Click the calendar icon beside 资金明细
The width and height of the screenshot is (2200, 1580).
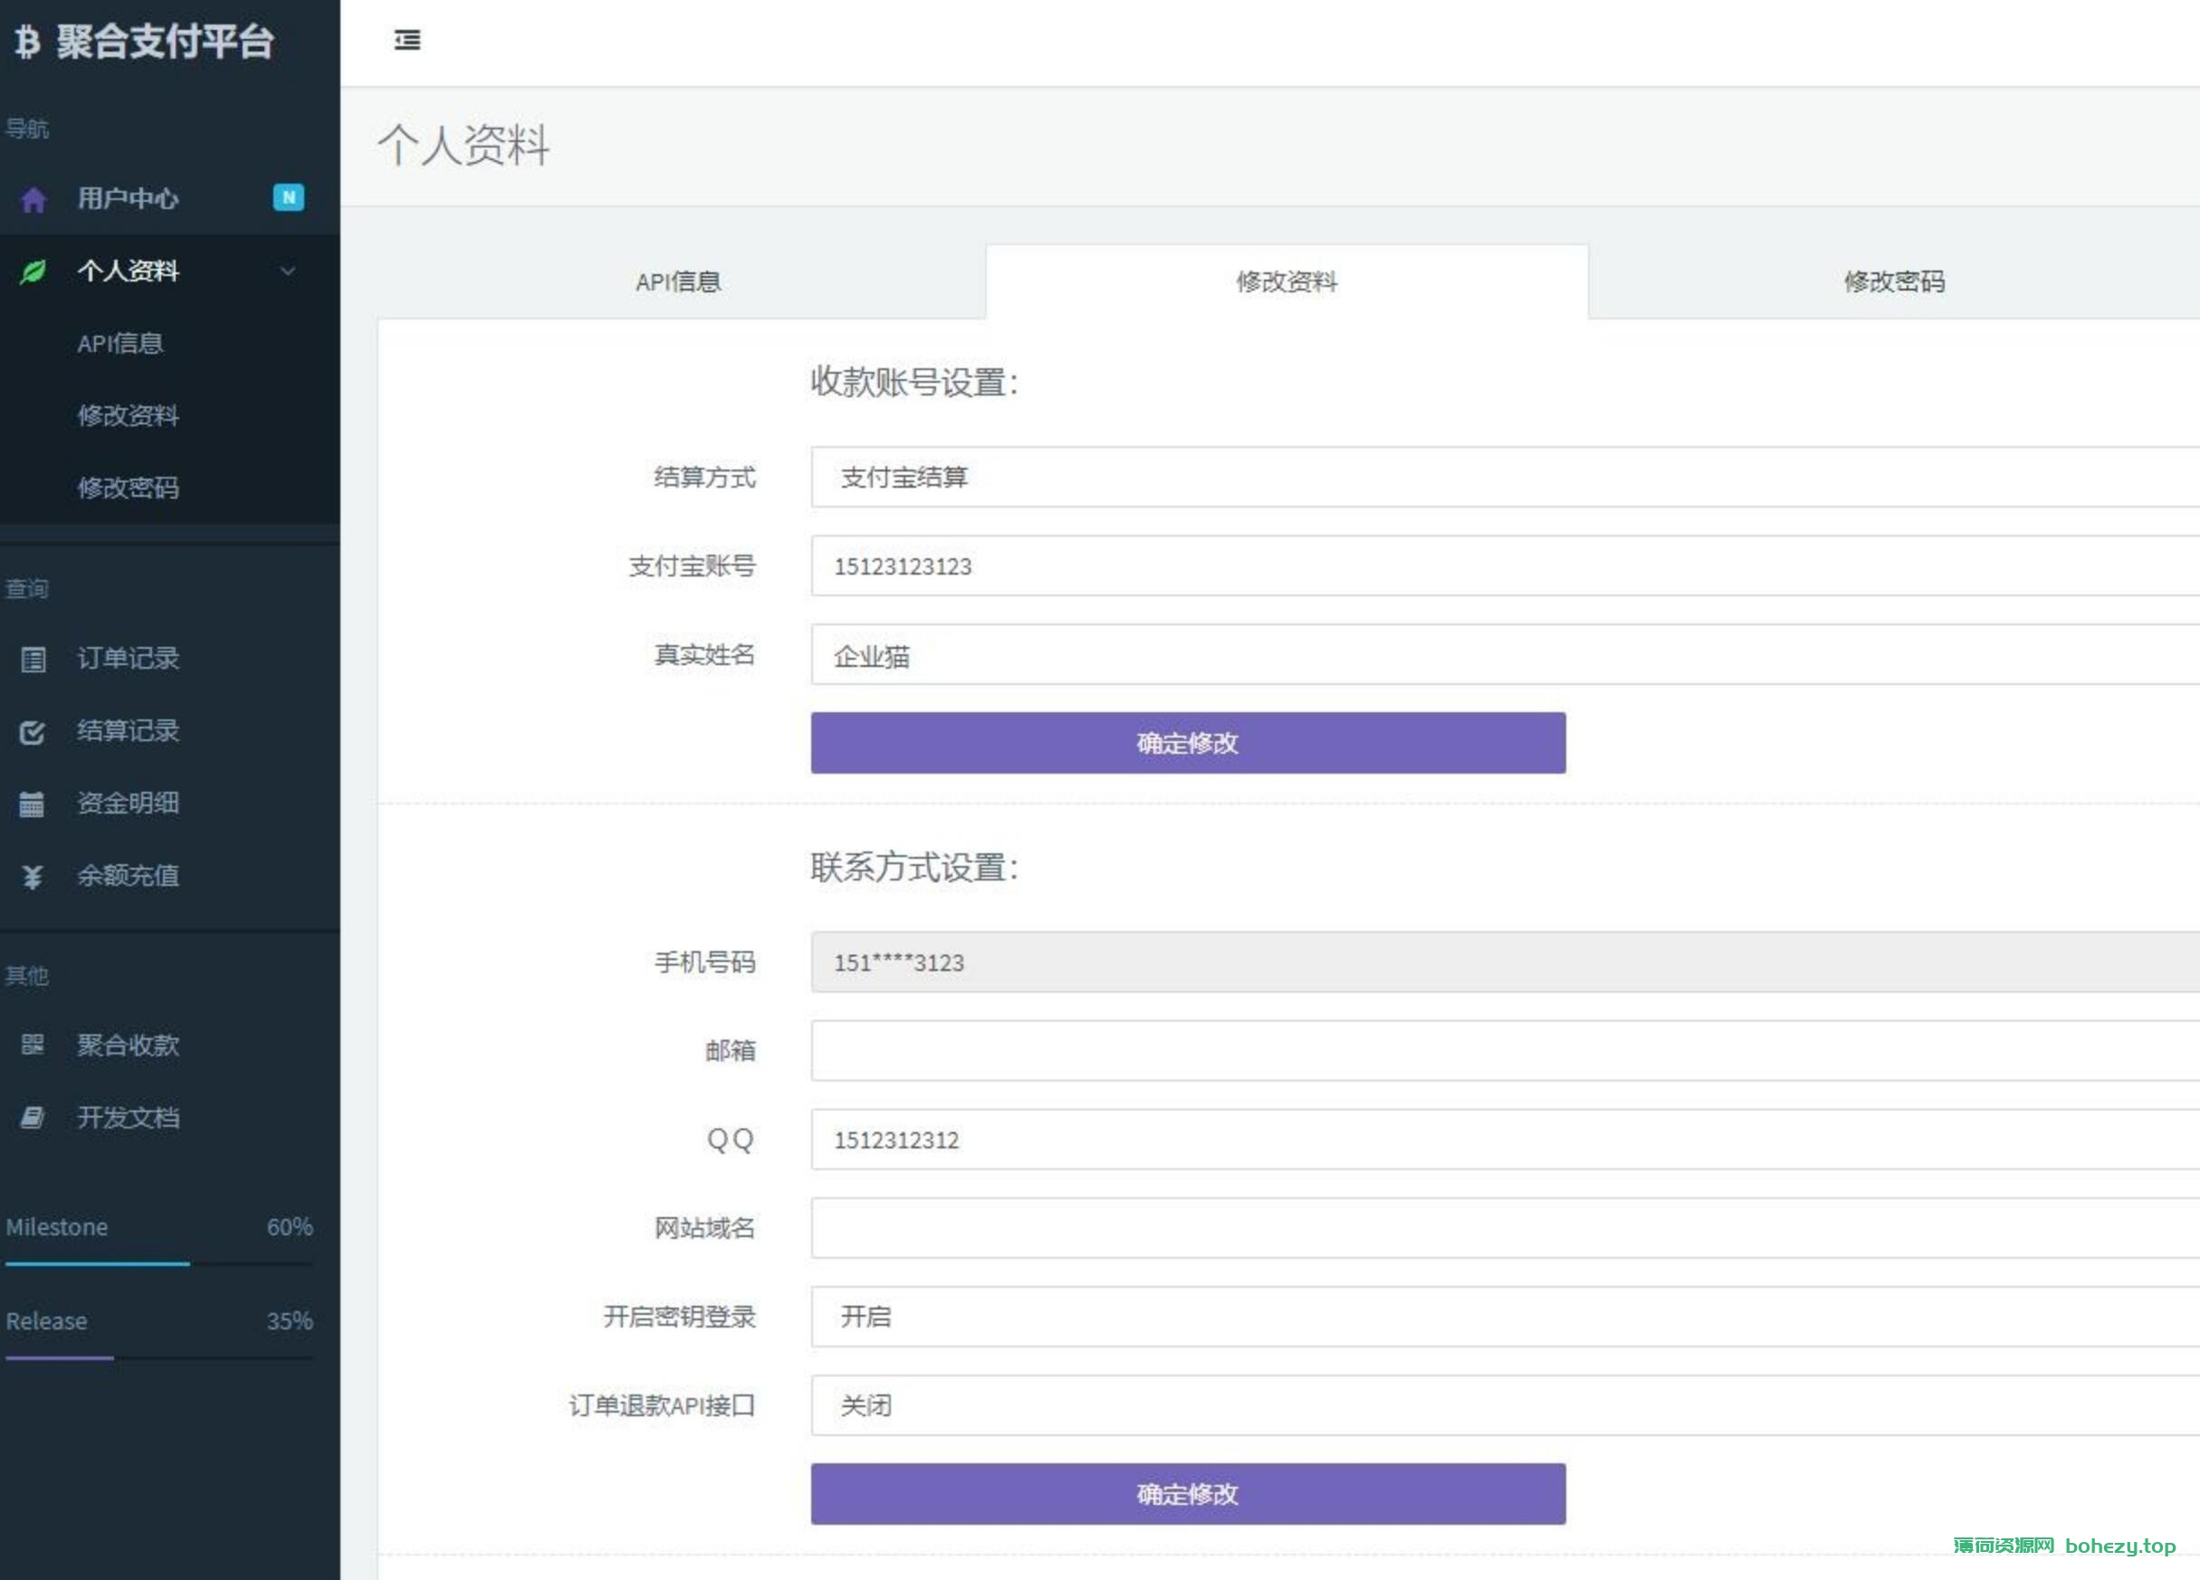[x=32, y=804]
